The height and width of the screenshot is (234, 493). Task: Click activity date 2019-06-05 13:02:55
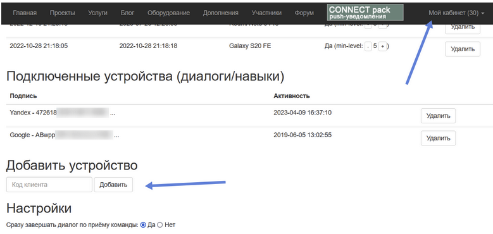(x=303, y=135)
